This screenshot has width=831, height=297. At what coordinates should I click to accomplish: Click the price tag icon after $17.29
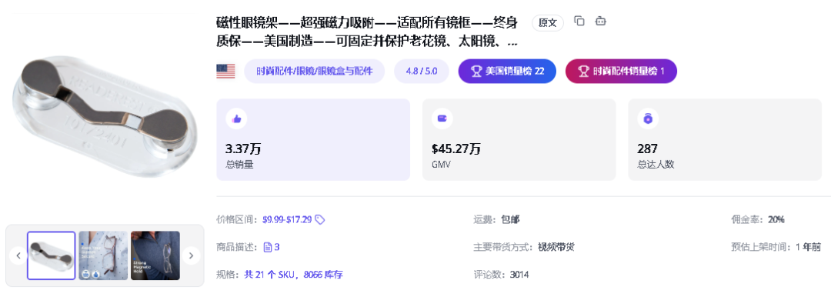coord(319,219)
